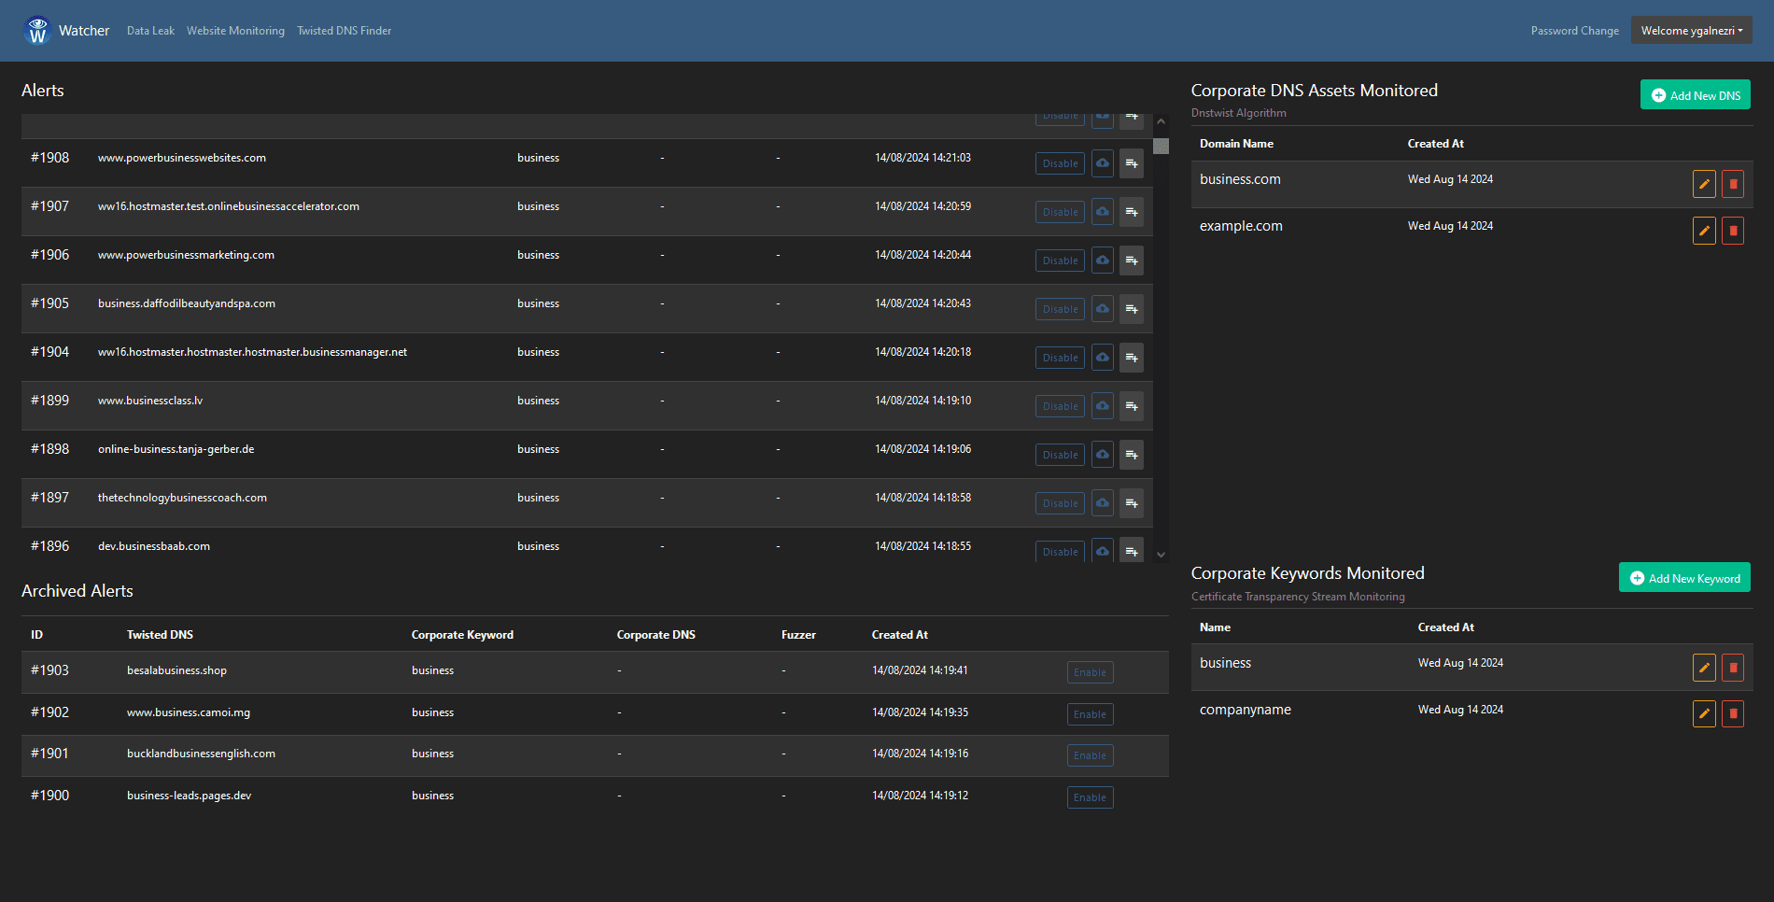Enable archived alert #1900

pyautogui.click(x=1090, y=797)
